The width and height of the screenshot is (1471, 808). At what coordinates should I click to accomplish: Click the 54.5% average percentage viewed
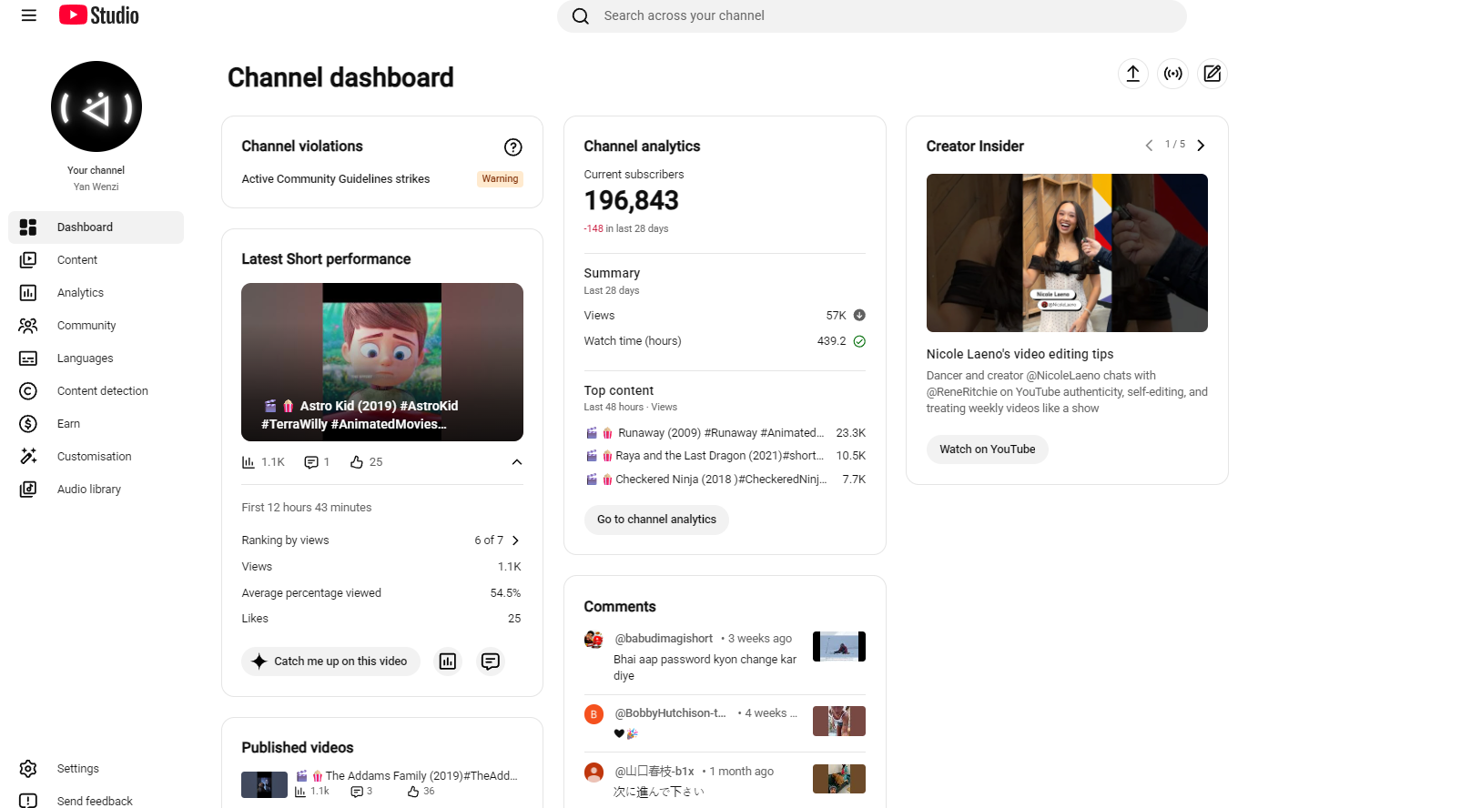tap(505, 593)
